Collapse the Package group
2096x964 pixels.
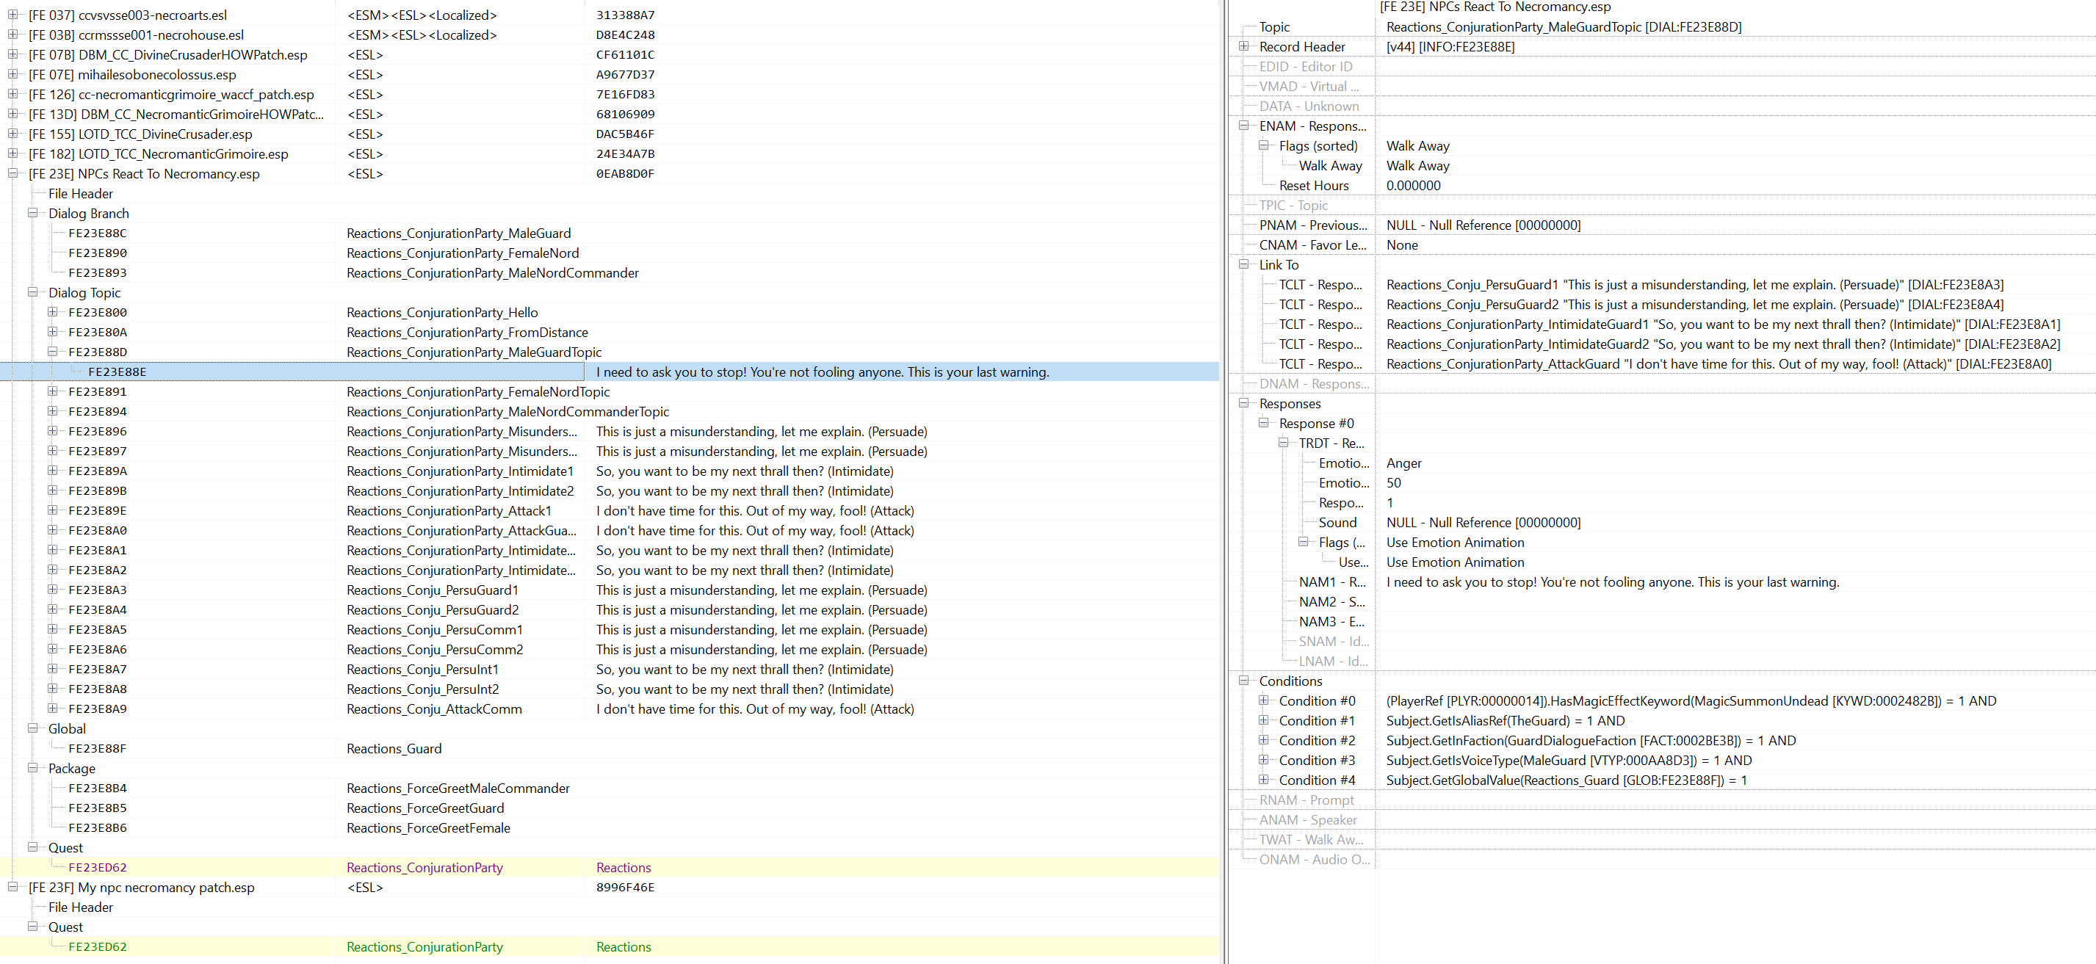[32, 768]
